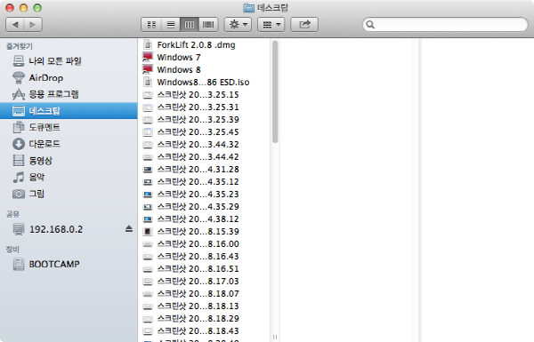534x342 pixels.
Task: Click the Windows 8 file icon
Action: tap(148, 69)
